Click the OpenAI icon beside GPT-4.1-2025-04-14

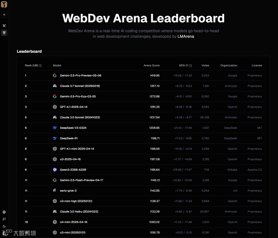(55, 107)
